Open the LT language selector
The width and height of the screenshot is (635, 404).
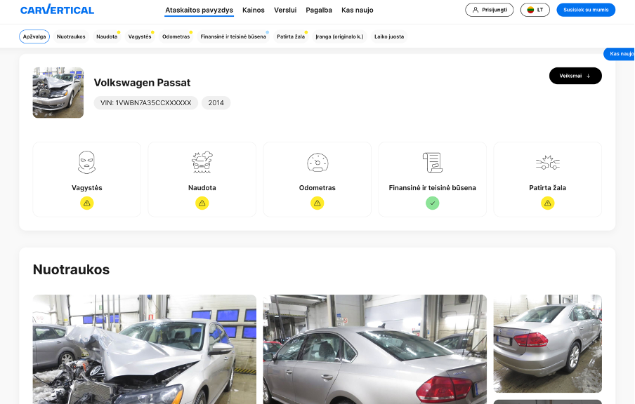click(535, 10)
